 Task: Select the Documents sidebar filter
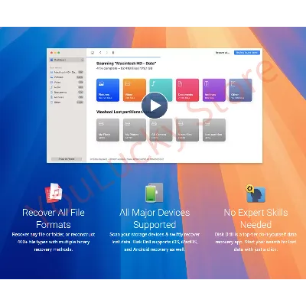point(67,92)
